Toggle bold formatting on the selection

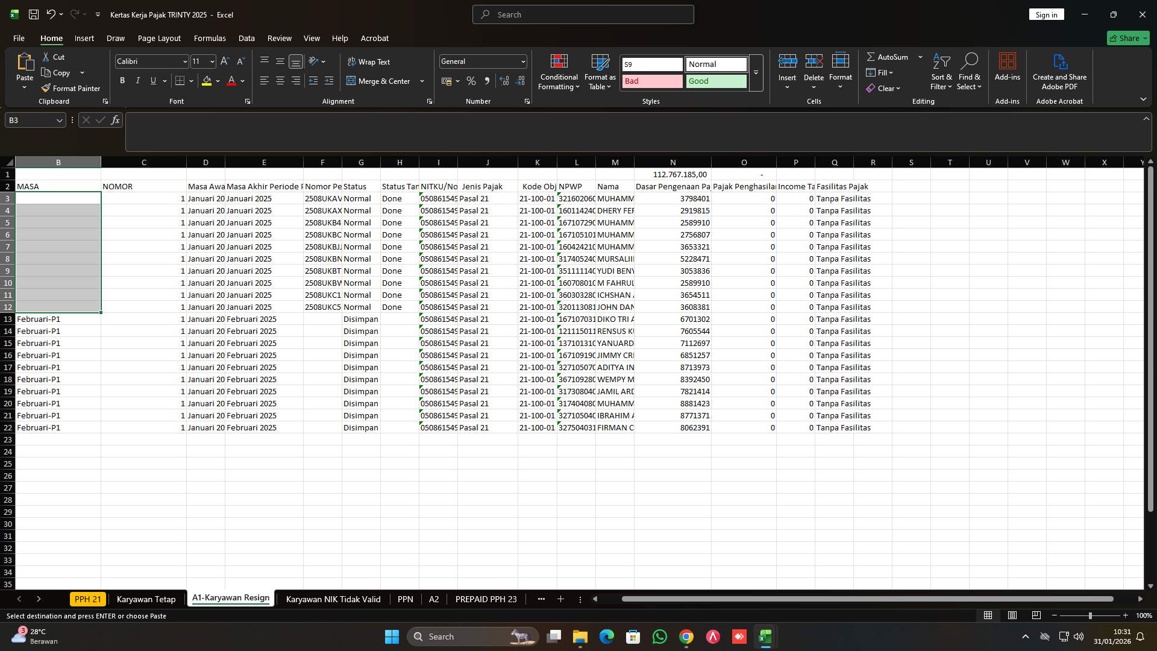[122, 80]
